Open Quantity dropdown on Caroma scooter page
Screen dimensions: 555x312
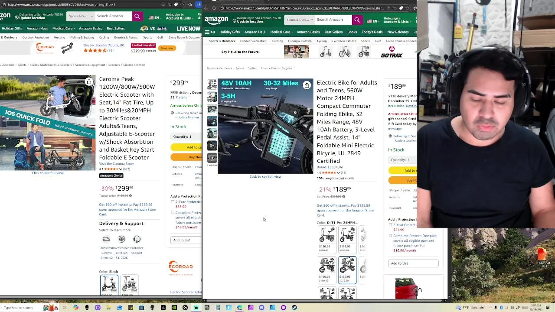186,136
